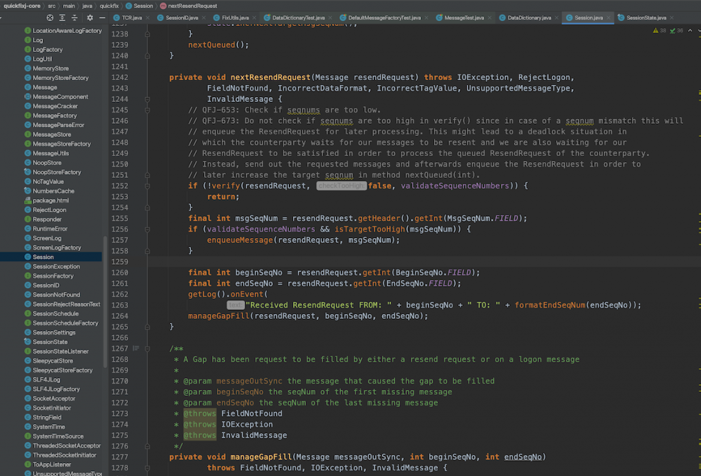701x476 pixels.
Task: Click the Collapse All icon in project toolbar
Action: [x=74, y=18]
